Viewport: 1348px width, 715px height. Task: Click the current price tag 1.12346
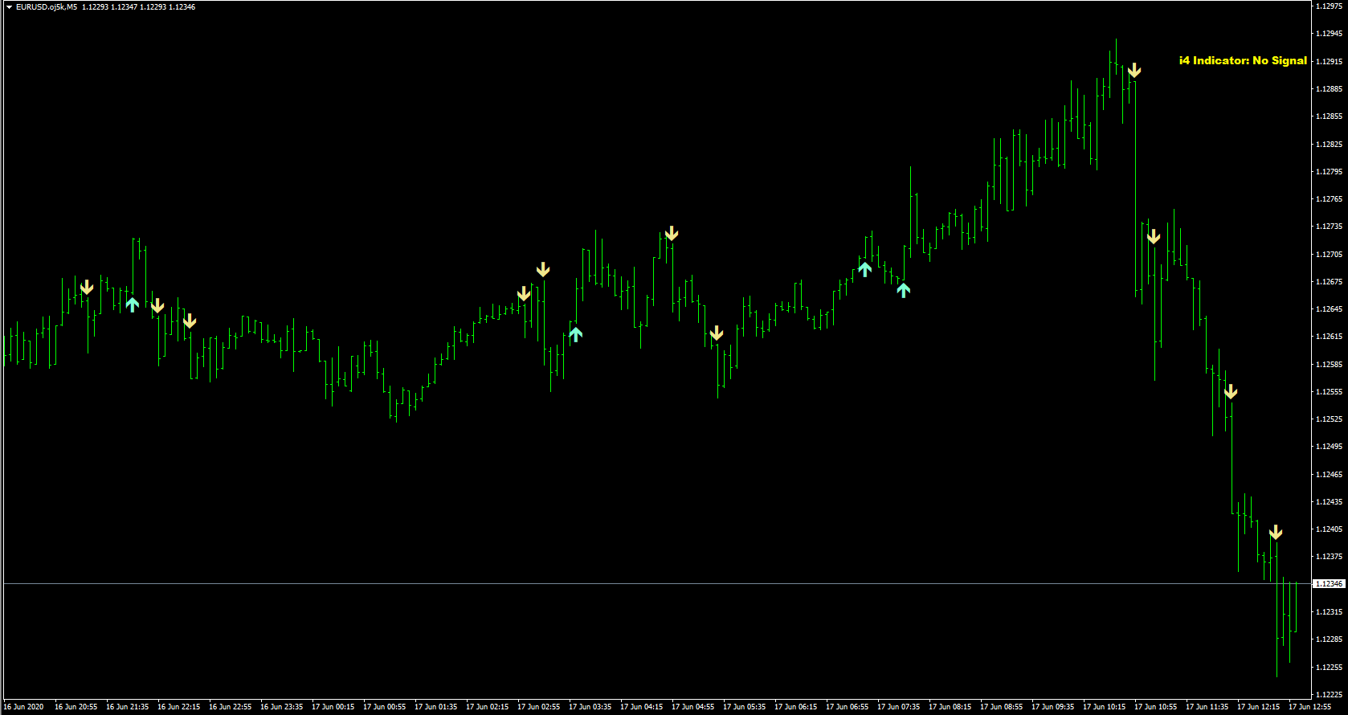1329,584
